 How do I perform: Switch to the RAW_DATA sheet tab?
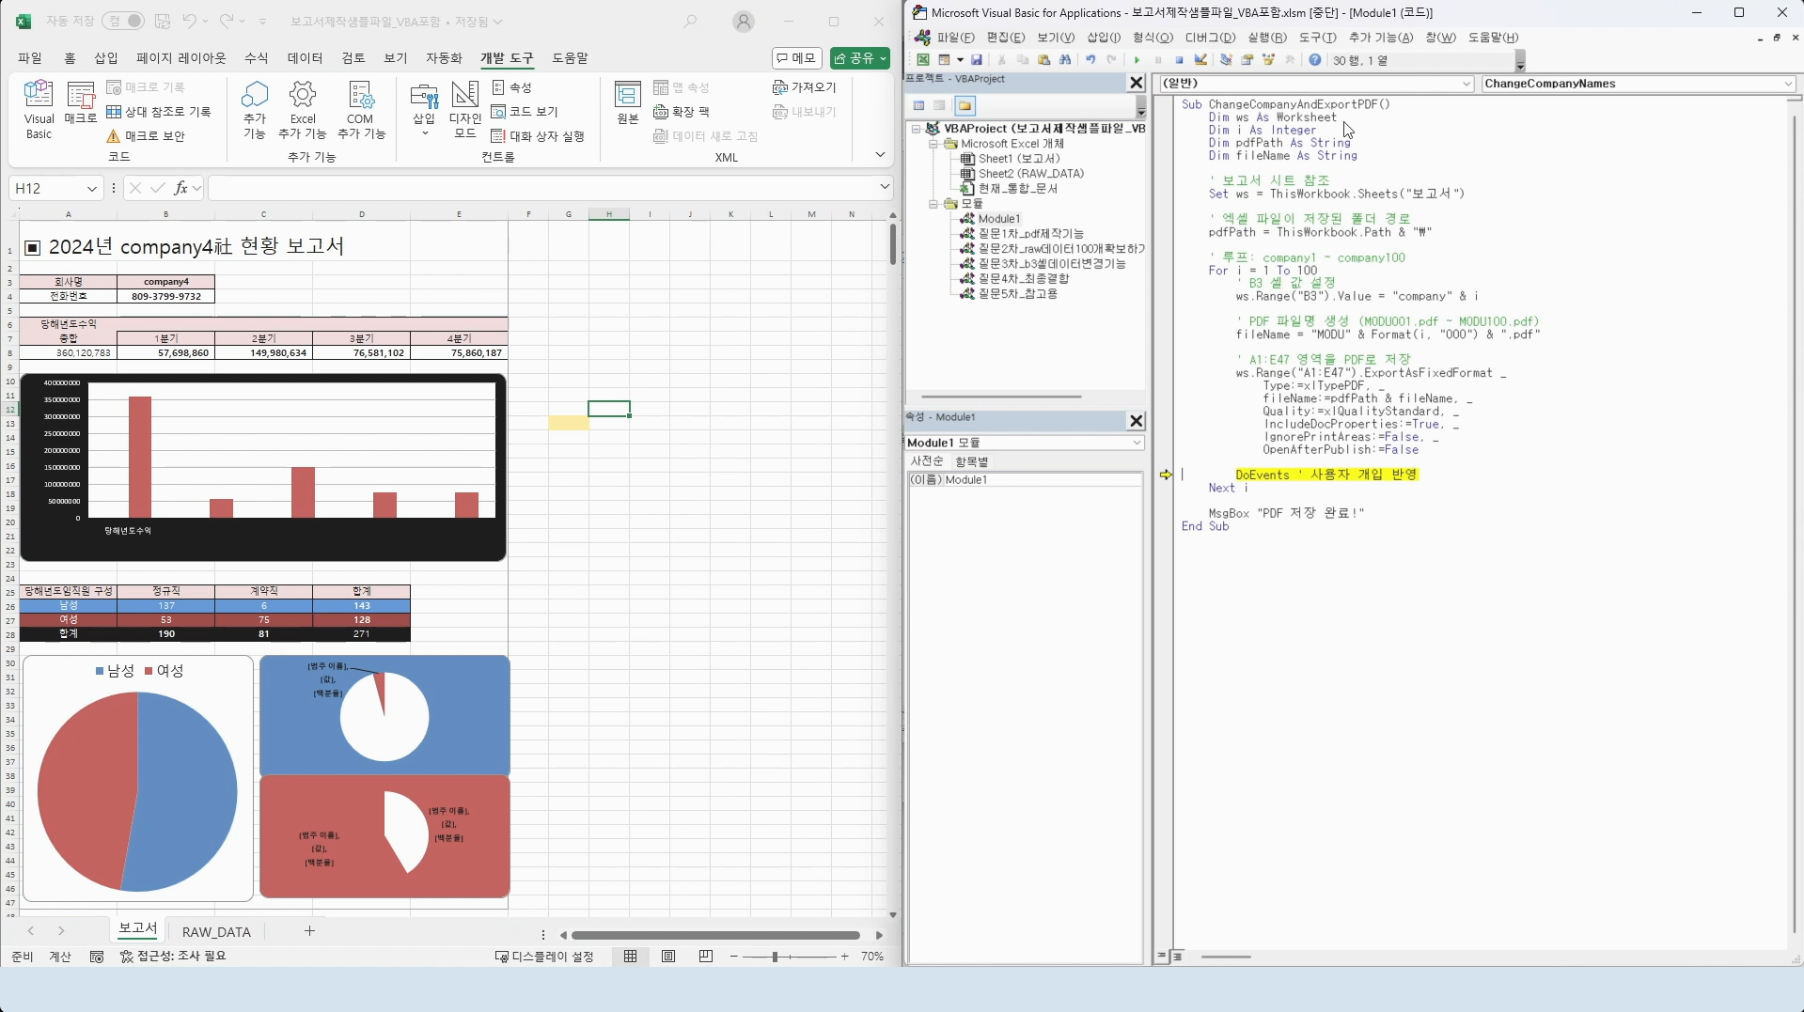click(216, 932)
